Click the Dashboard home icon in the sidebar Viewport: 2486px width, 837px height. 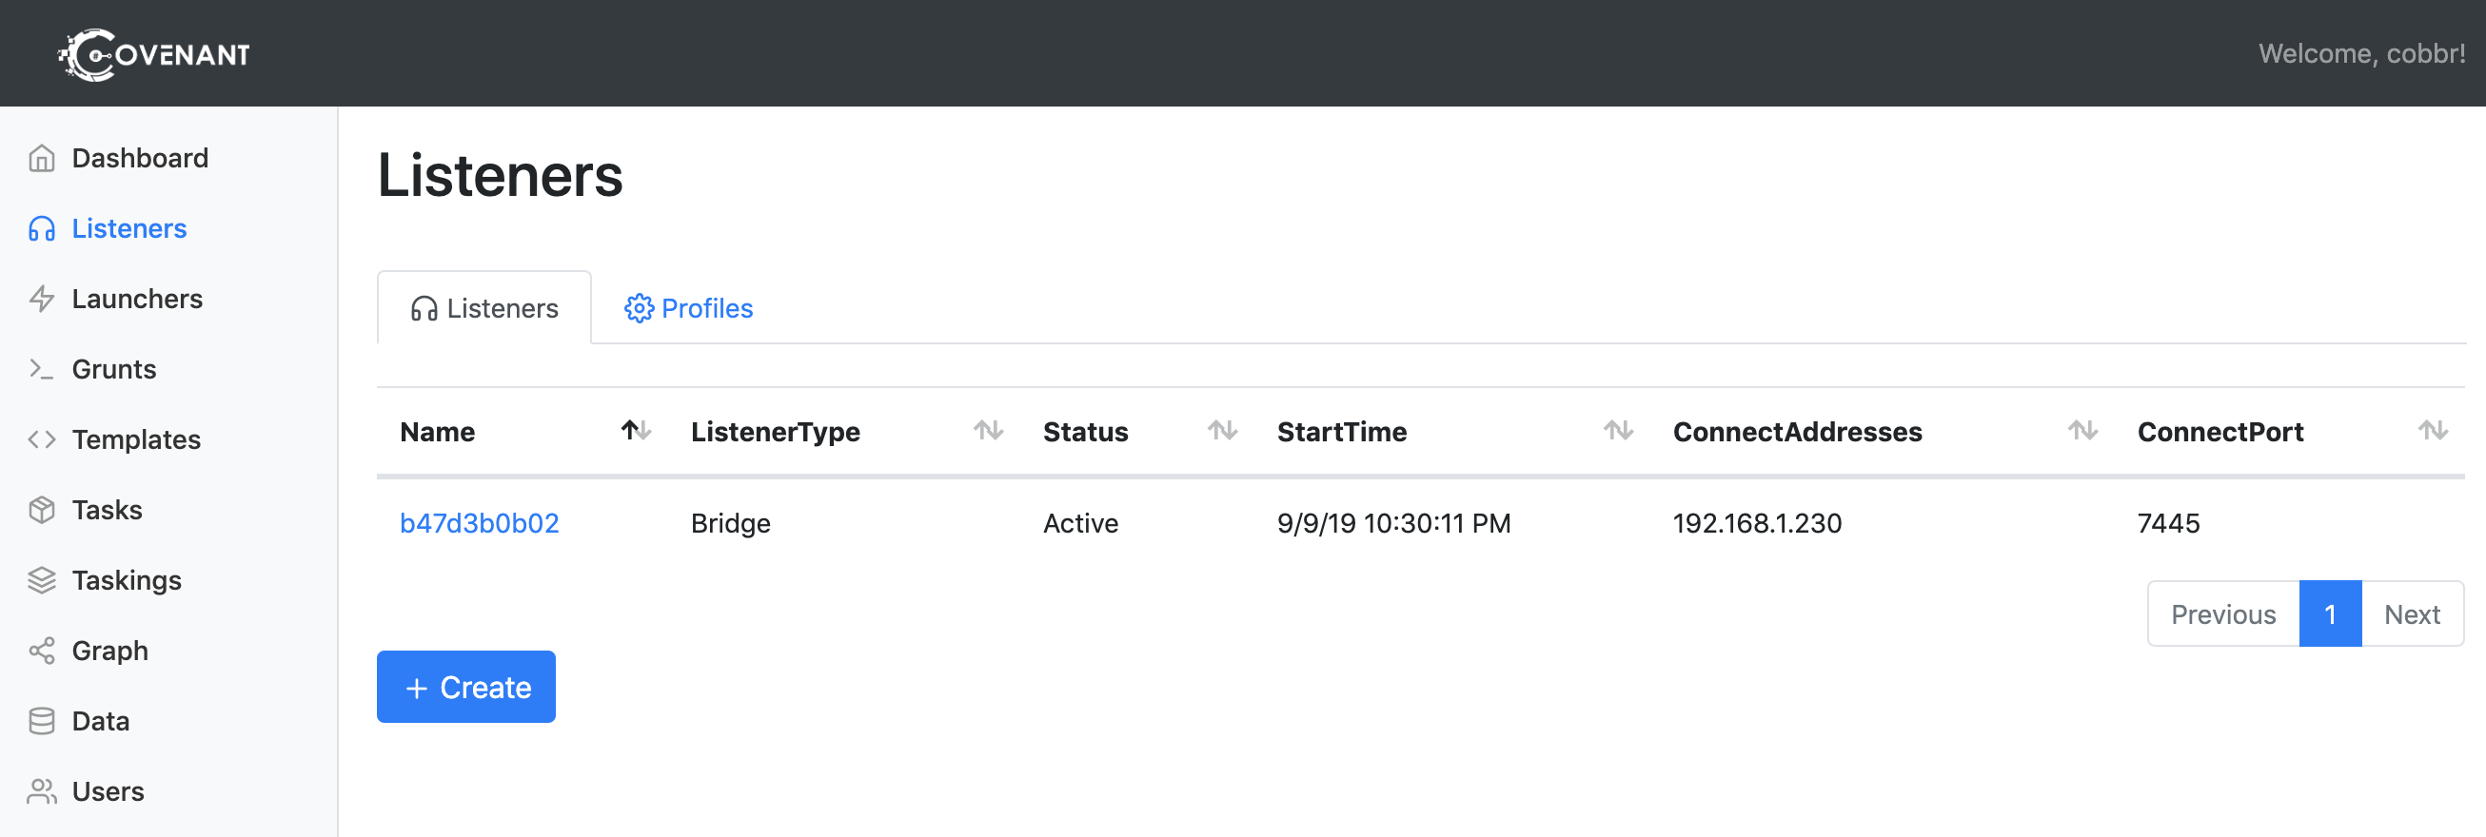[42, 158]
